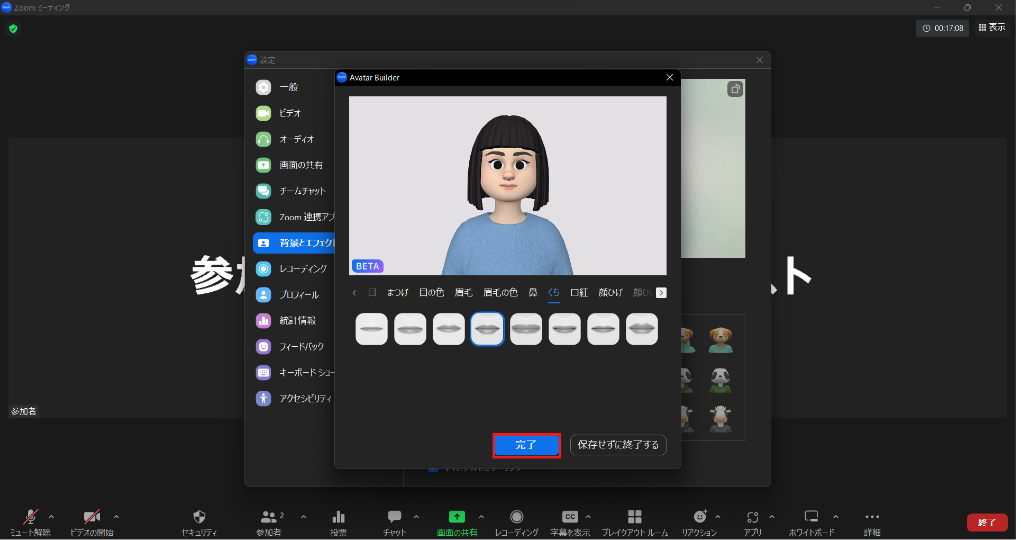Viewport: 1021px width, 540px height.
Task: Click the 完了 (Done) button
Action: (526, 445)
